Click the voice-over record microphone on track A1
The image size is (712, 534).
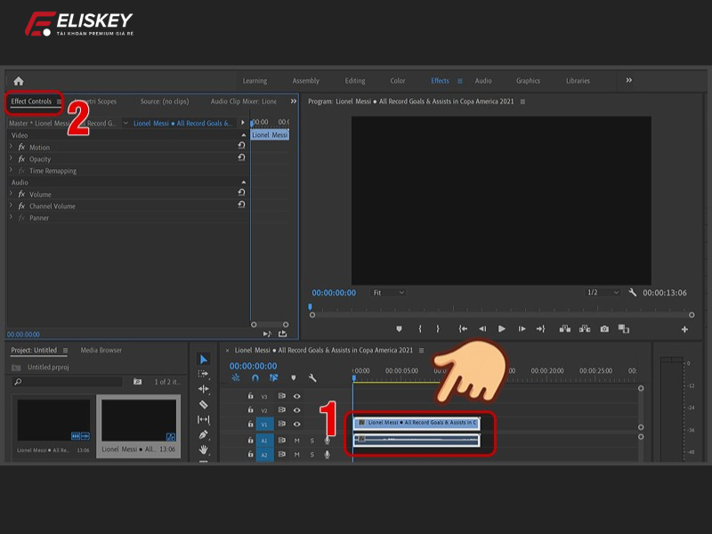[x=327, y=439]
